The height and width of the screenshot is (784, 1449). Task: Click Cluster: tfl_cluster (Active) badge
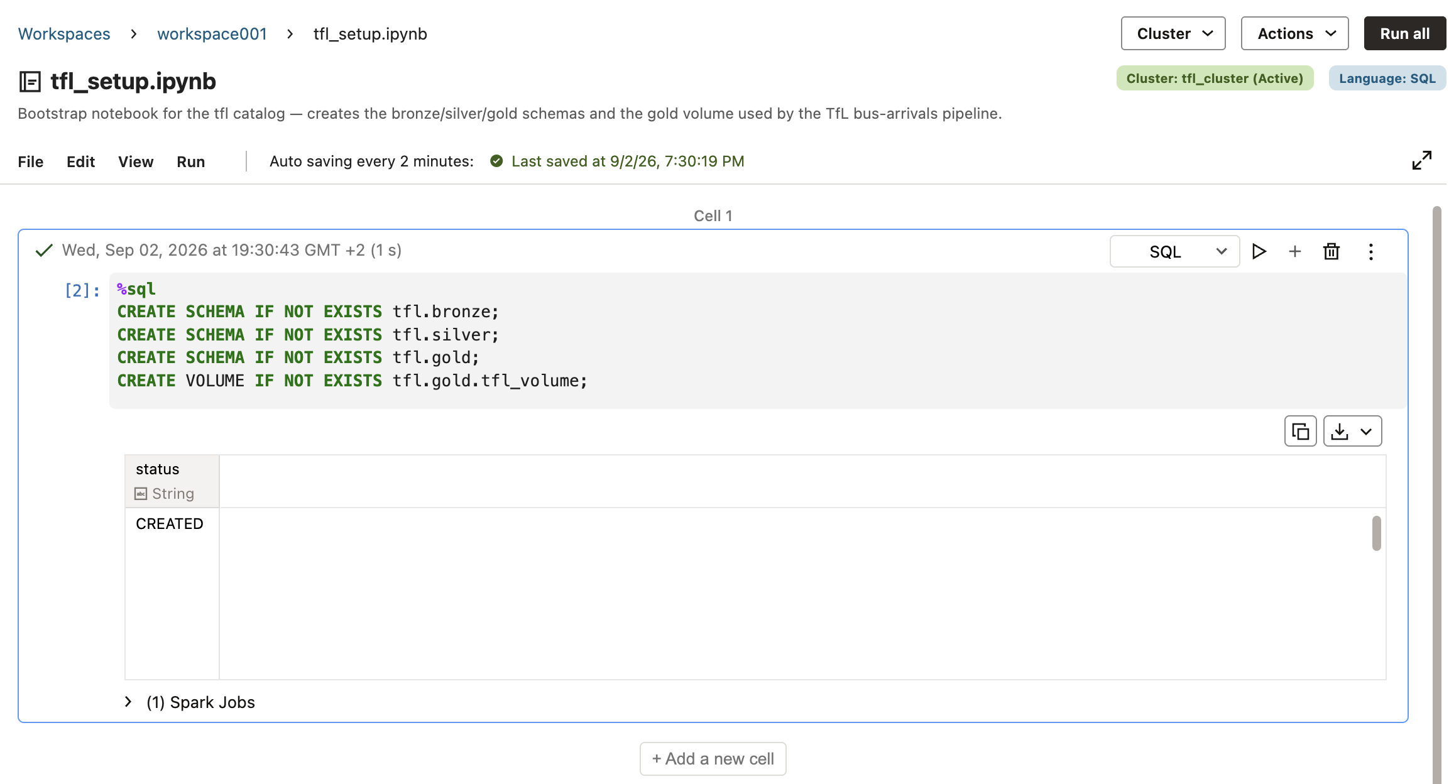click(x=1215, y=79)
